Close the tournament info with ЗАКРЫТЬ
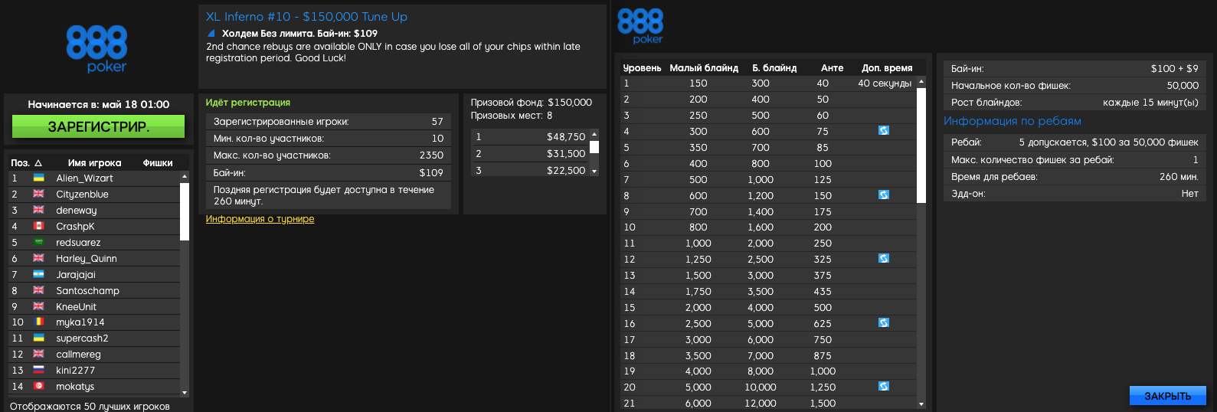Viewport: 1217px width, 412px height. click(1167, 395)
